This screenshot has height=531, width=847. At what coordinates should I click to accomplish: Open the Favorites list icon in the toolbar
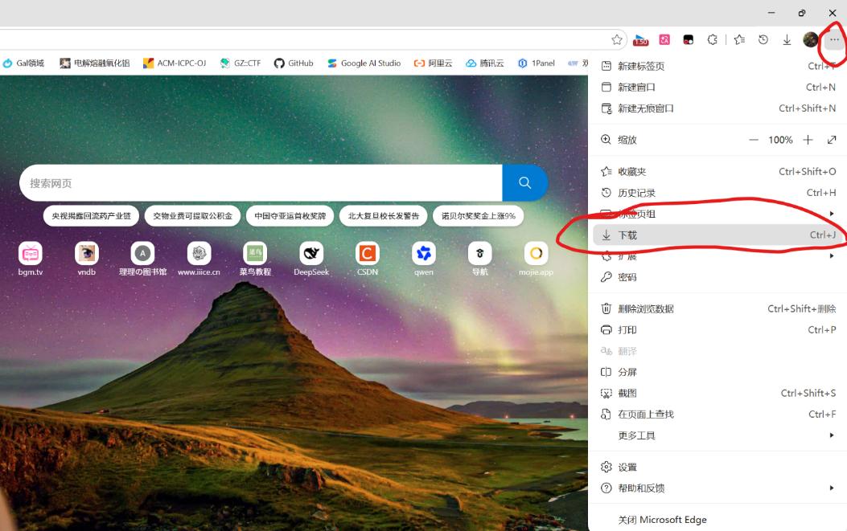(x=739, y=39)
